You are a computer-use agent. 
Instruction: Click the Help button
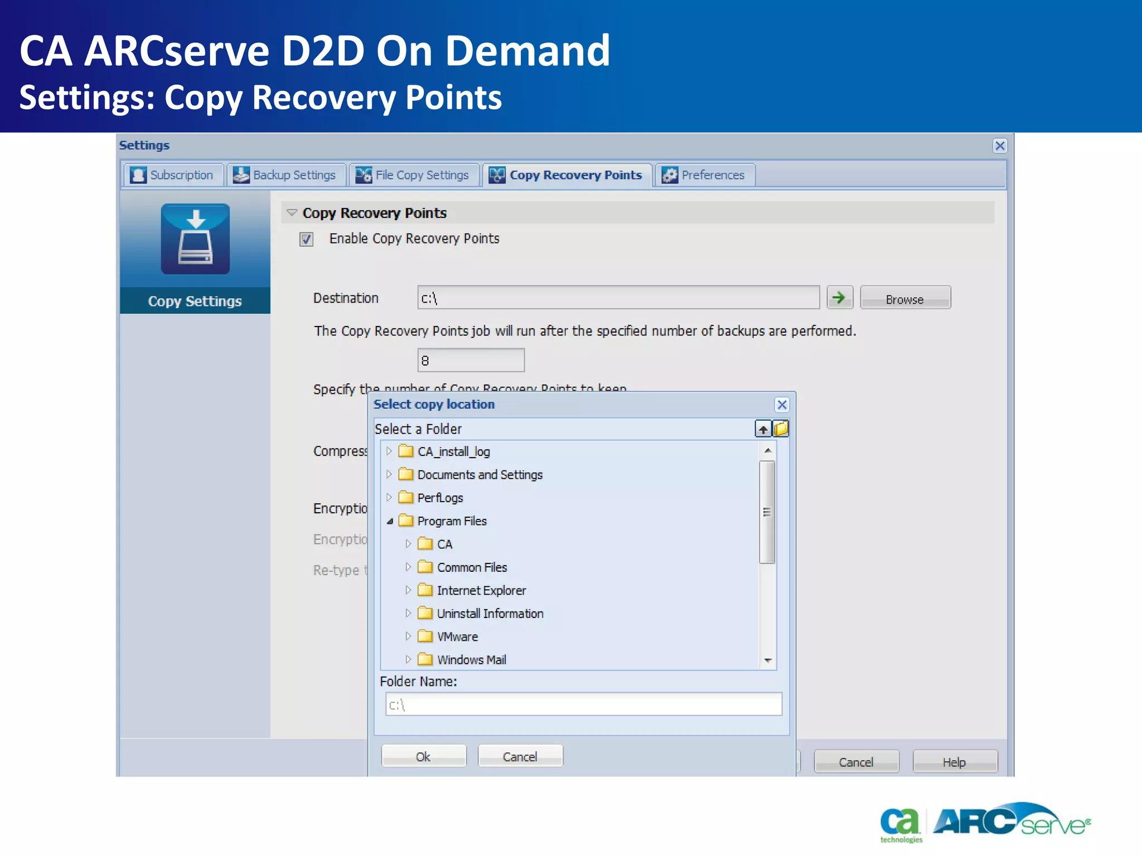[x=955, y=762]
